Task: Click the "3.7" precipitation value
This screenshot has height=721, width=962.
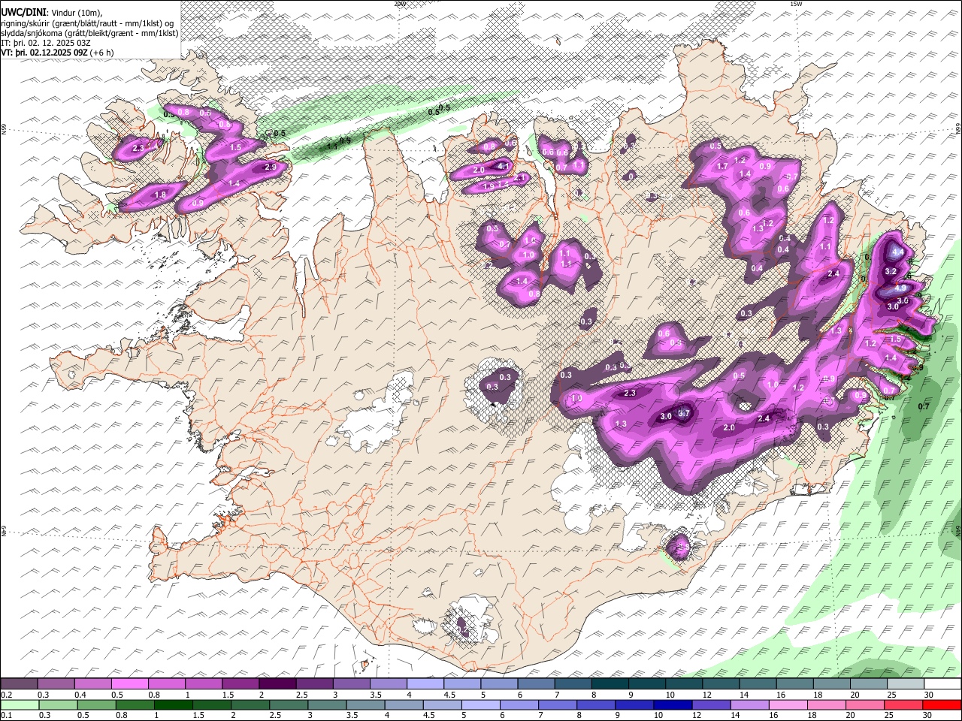Action: 684,413
